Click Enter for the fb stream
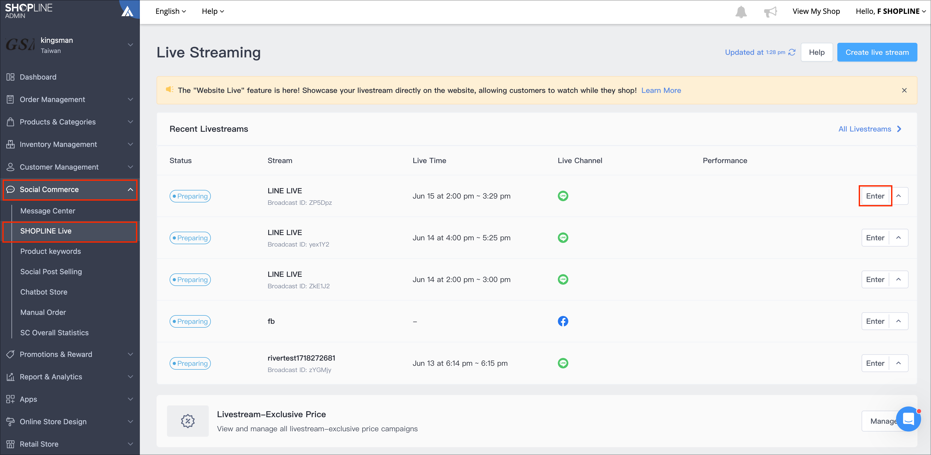 [x=875, y=321]
